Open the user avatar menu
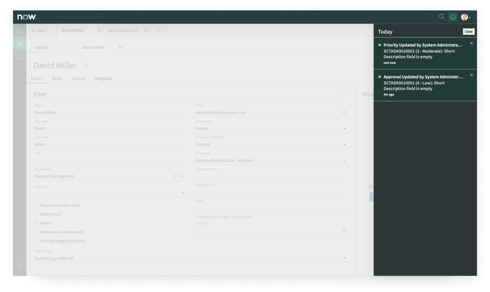Image resolution: width=490 pixels, height=292 pixels. click(466, 17)
